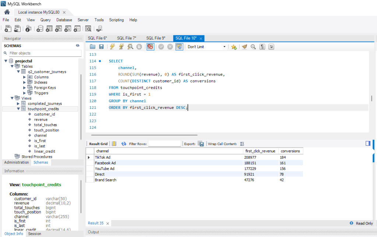377x237 pixels.
Task: Open the Scripting menu
Action: pos(116,20)
